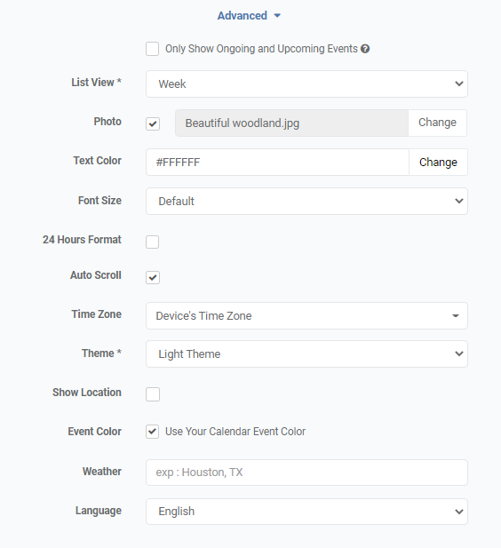The height and width of the screenshot is (548, 501).
Task: Enable Only Show Ongoing and Upcoming Events
Action: (153, 49)
